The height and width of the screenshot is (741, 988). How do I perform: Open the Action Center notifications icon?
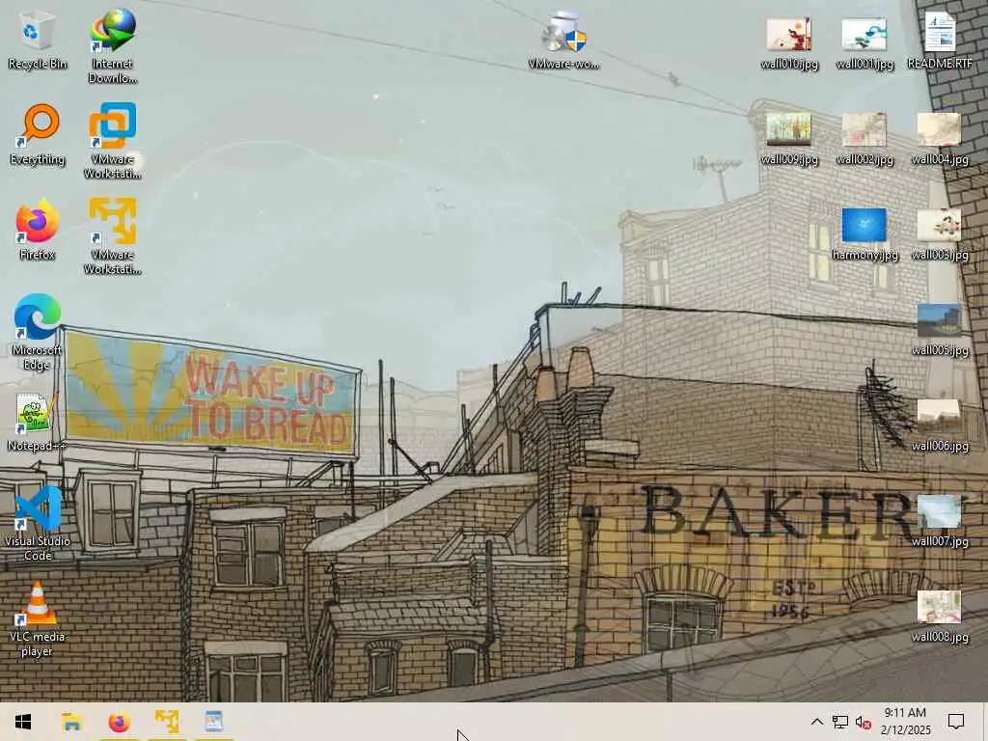pos(956,722)
